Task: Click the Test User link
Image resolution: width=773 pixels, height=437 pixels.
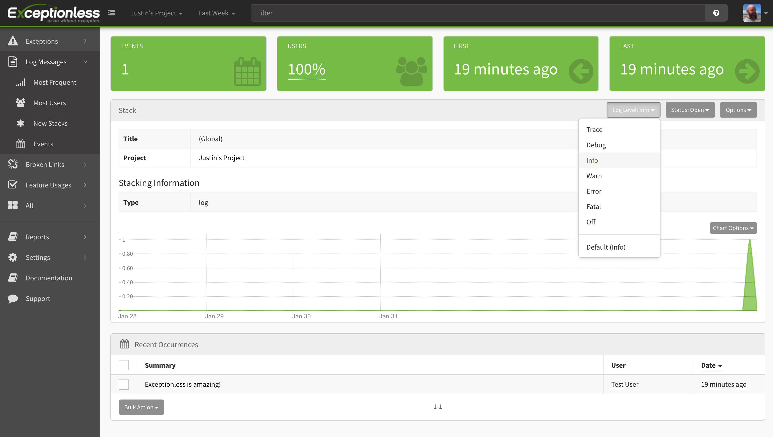Action: (x=624, y=384)
